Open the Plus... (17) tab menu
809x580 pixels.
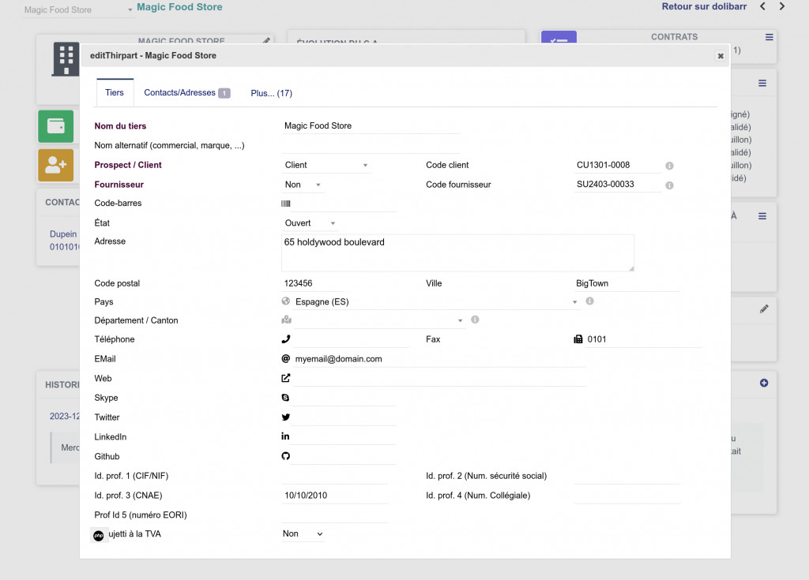[x=272, y=93]
